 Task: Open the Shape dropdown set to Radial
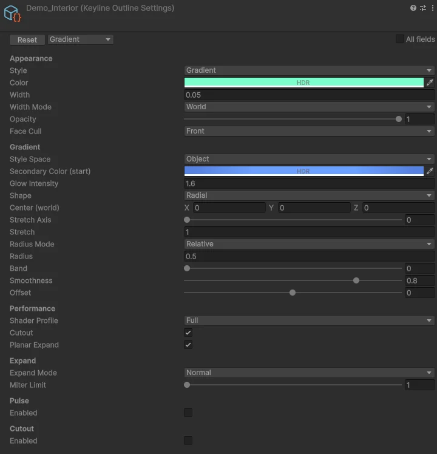pos(310,195)
